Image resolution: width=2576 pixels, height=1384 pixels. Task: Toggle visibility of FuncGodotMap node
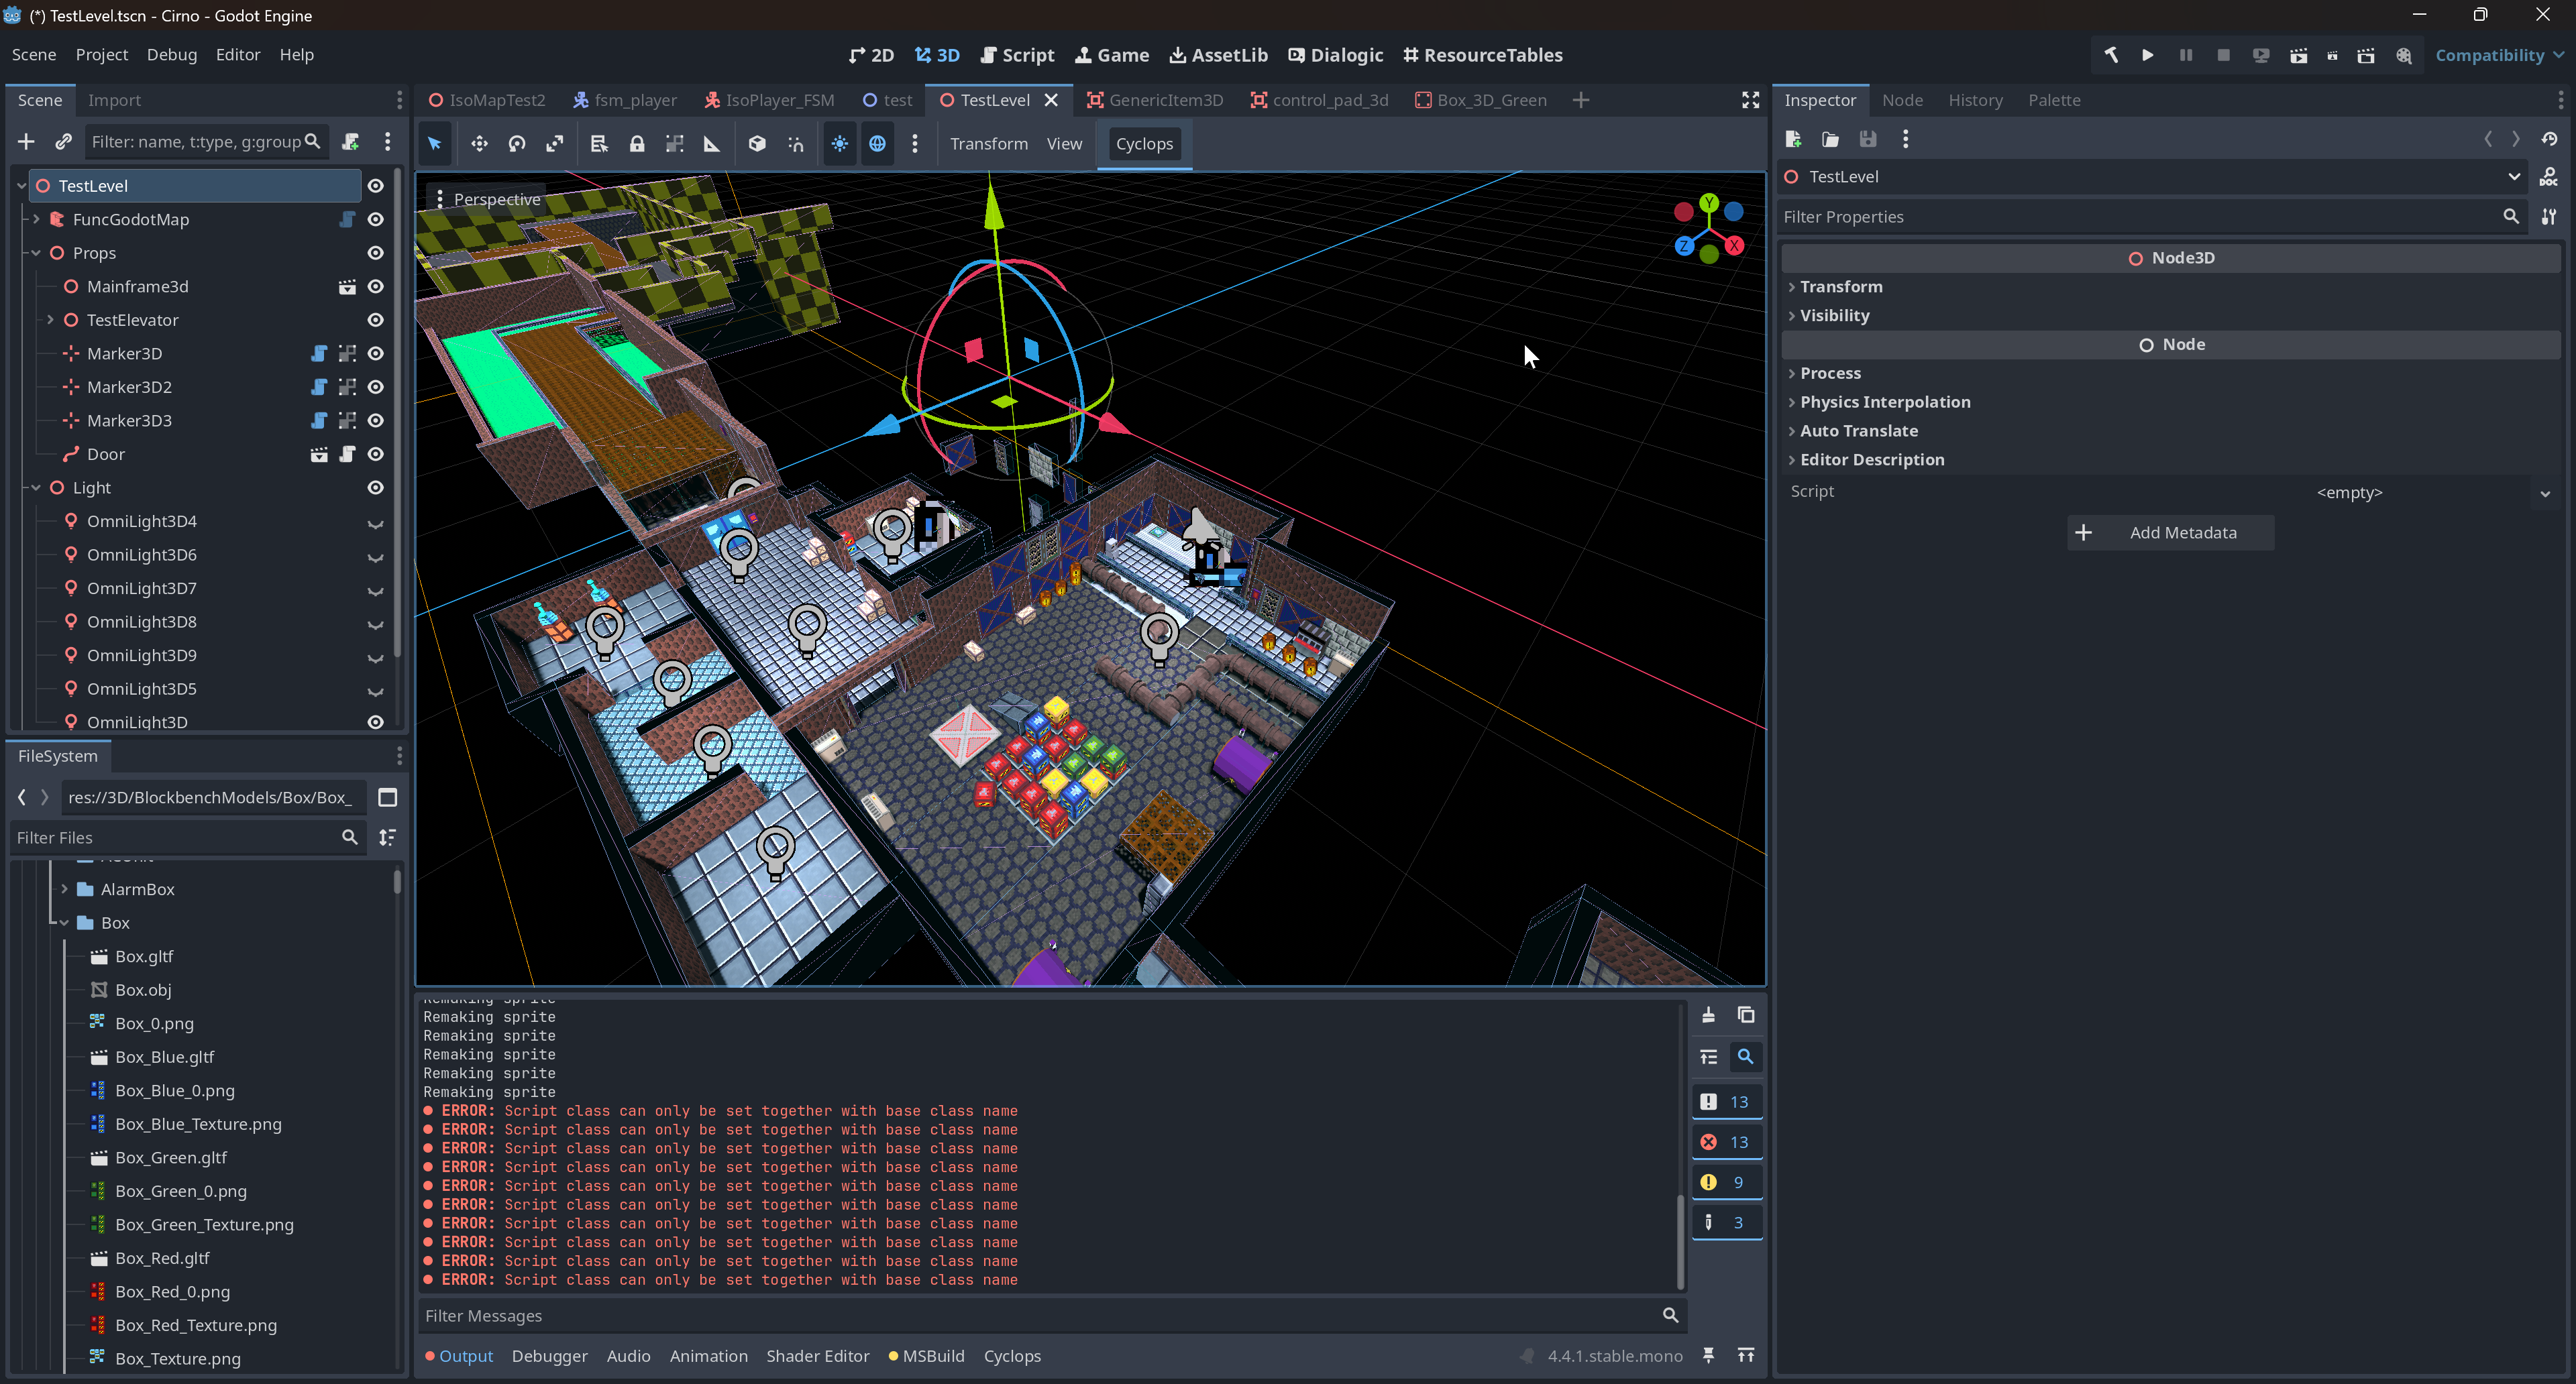coord(375,219)
